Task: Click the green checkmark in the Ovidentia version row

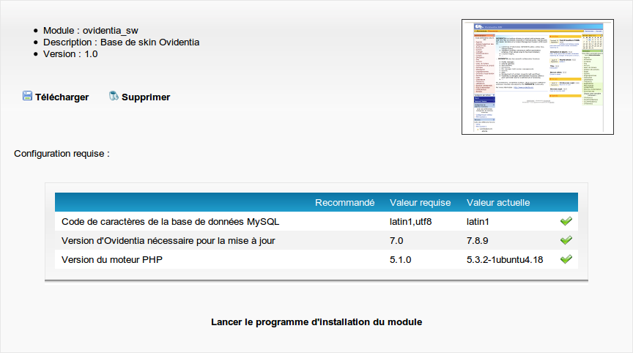Action: (566, 240)
